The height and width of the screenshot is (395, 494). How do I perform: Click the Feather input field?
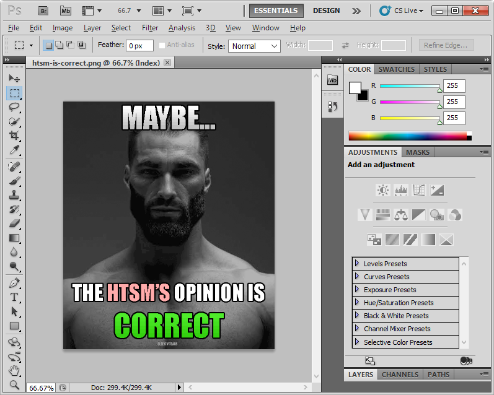[x=140, y=46]
